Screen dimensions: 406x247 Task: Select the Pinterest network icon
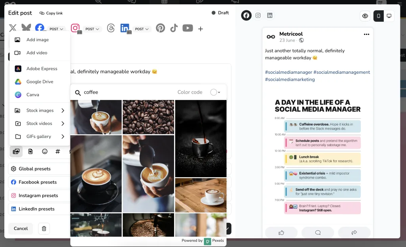tap(160, 28)
